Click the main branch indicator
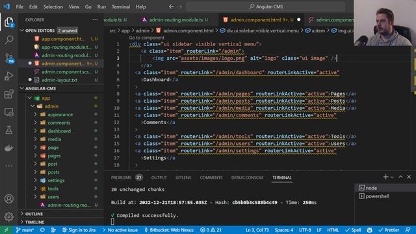 coord(25,230)
